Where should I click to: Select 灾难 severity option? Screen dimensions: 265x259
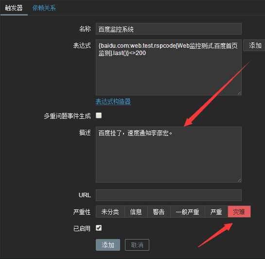click(239, 212)
